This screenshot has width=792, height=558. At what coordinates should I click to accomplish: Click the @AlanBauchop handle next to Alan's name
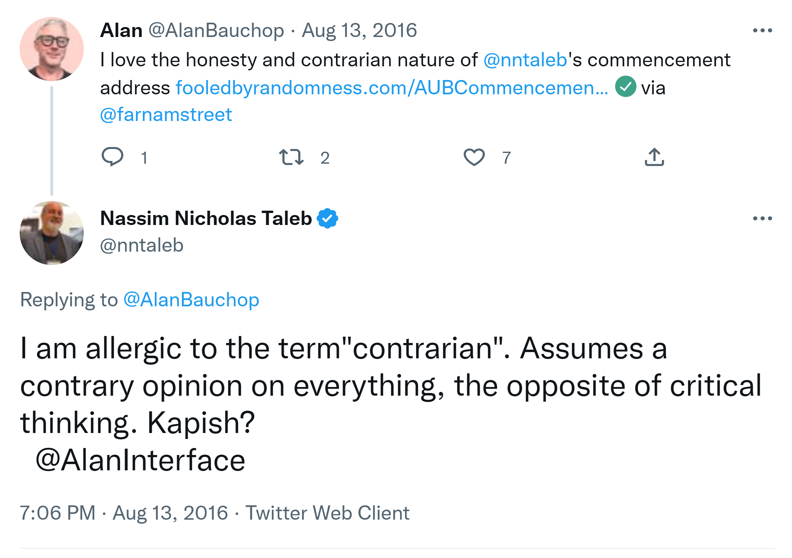216,30
